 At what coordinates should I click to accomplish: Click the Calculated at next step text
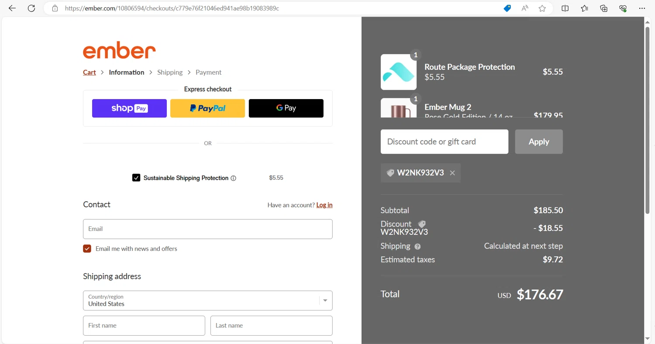click(524, 246)
